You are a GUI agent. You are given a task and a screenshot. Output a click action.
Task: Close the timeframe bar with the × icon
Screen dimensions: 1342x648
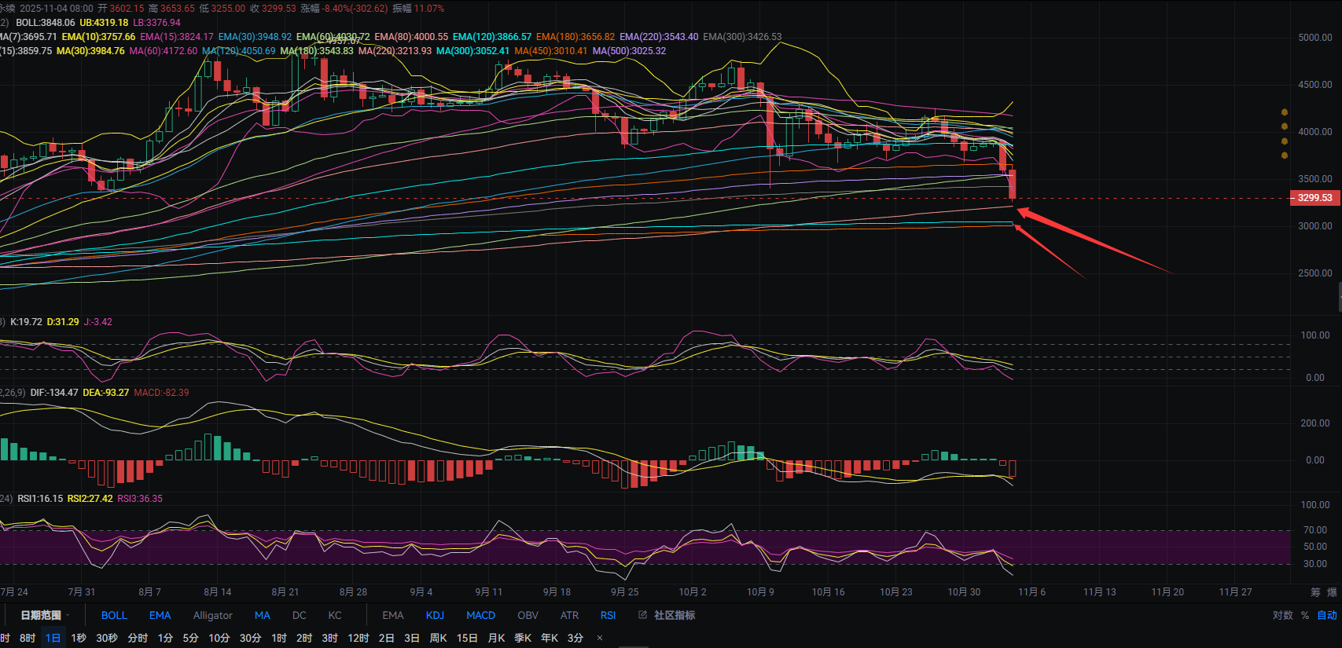[600, 638]
